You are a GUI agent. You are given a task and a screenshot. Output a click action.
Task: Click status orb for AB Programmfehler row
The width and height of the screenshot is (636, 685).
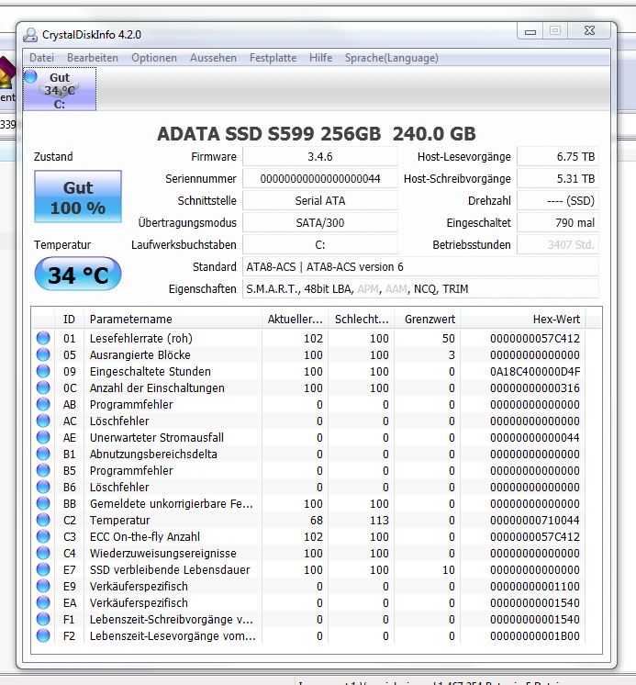(43, 404)
